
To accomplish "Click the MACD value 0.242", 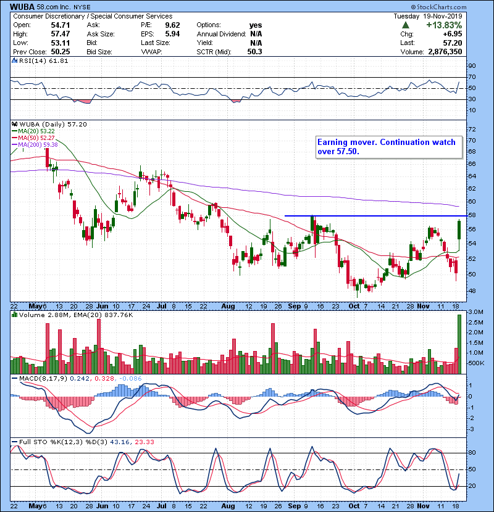I will coord(80,379).
